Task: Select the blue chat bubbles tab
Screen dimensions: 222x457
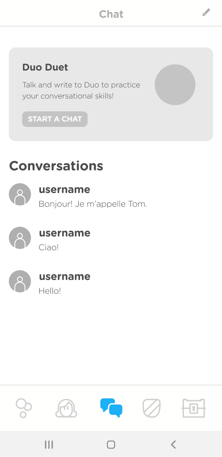Action: click(111, 408)
